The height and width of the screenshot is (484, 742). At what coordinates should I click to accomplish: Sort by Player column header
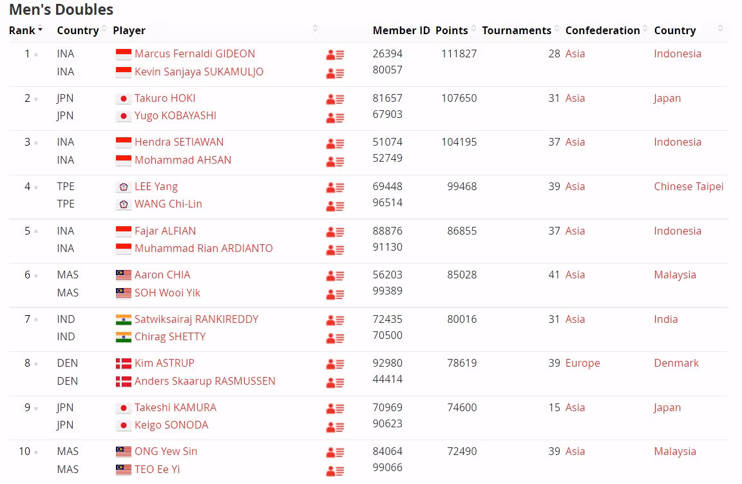[129, 30]
